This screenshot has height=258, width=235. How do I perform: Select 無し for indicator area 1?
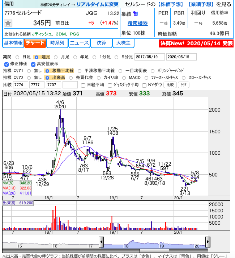(29, 71)
